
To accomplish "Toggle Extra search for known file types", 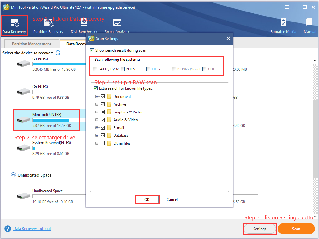I will tap(96, 88).
